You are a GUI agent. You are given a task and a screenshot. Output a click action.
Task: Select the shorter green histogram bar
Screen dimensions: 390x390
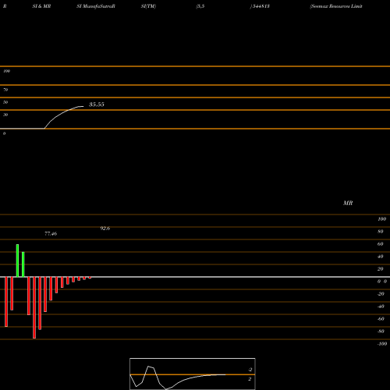[23, 264]
